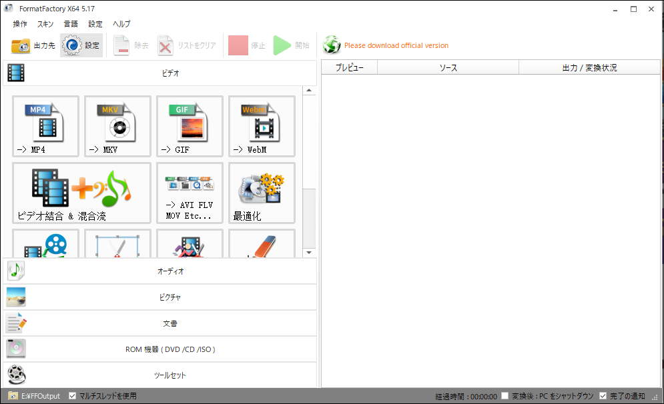Open the 操作 menu
This screenshot has width=664, height=404.
(20, 24)
